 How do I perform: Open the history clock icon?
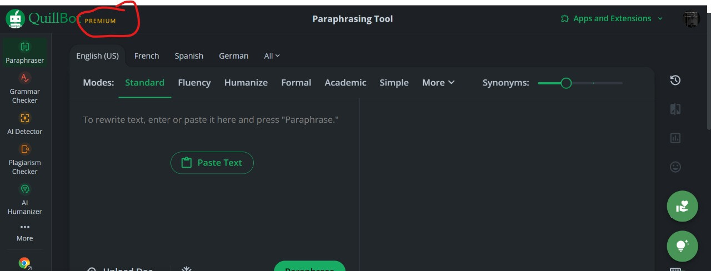(675, 81)
